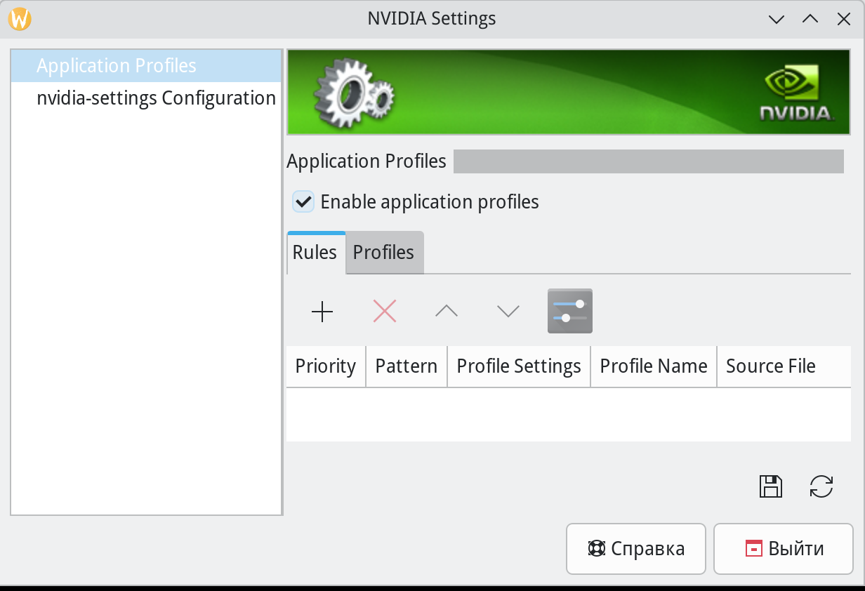Click the Справка help button
Image resolution: width=865 pixels, height=591 pixels.
(x=635, y=549)
